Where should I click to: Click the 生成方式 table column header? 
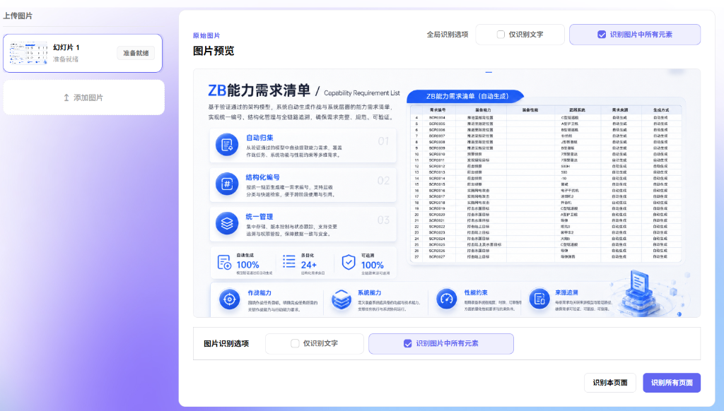pos(661,110)
